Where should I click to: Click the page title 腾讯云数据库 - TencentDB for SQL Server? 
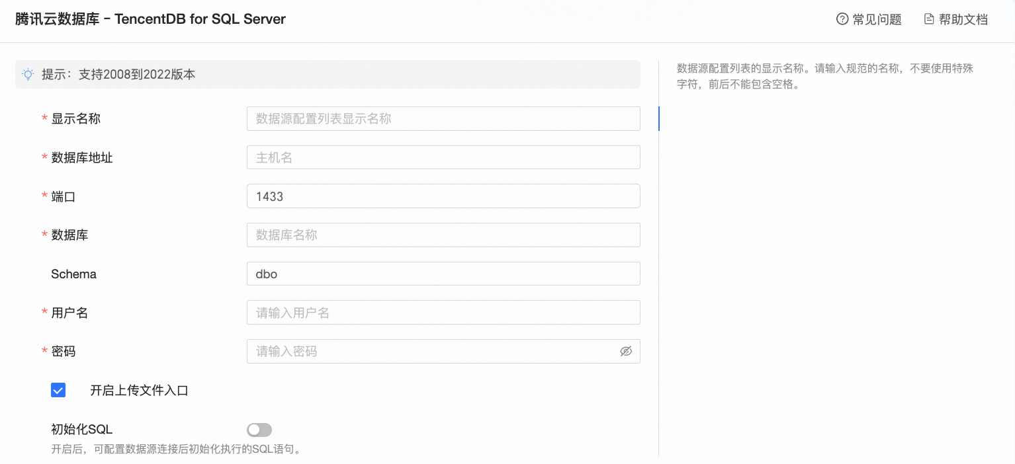click(150, 19)
